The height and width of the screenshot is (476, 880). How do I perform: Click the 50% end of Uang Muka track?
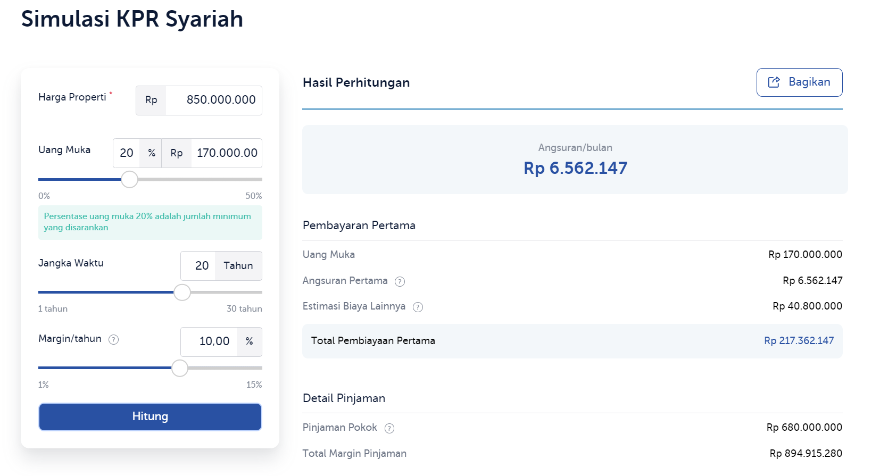click(260, 179)
